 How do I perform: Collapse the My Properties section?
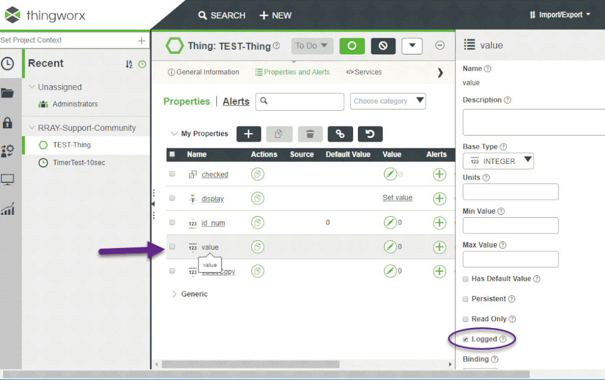click(174, 134)
